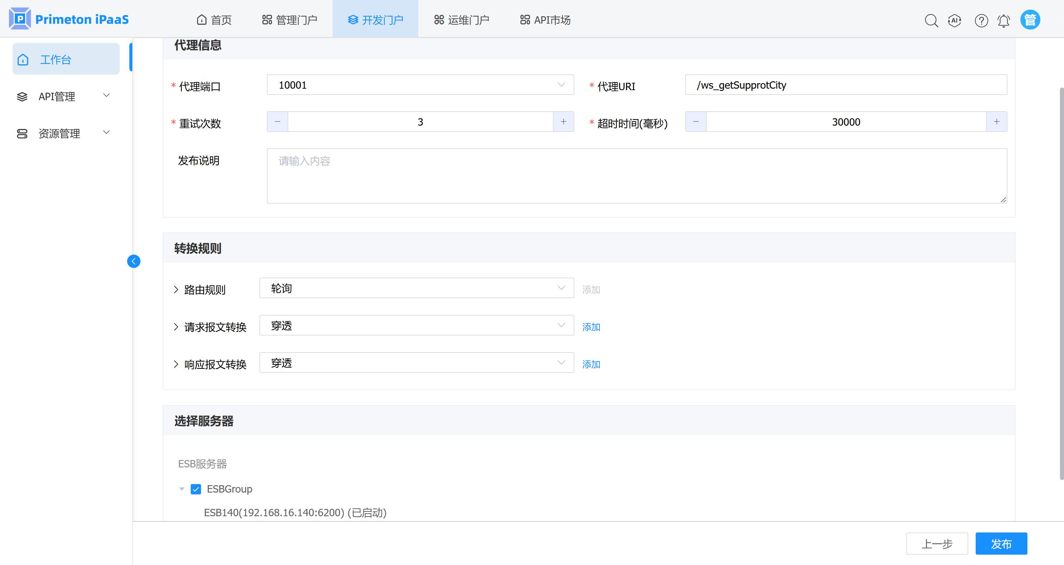Toggle the ESBGroup checkbox

(x=196, y=489)
